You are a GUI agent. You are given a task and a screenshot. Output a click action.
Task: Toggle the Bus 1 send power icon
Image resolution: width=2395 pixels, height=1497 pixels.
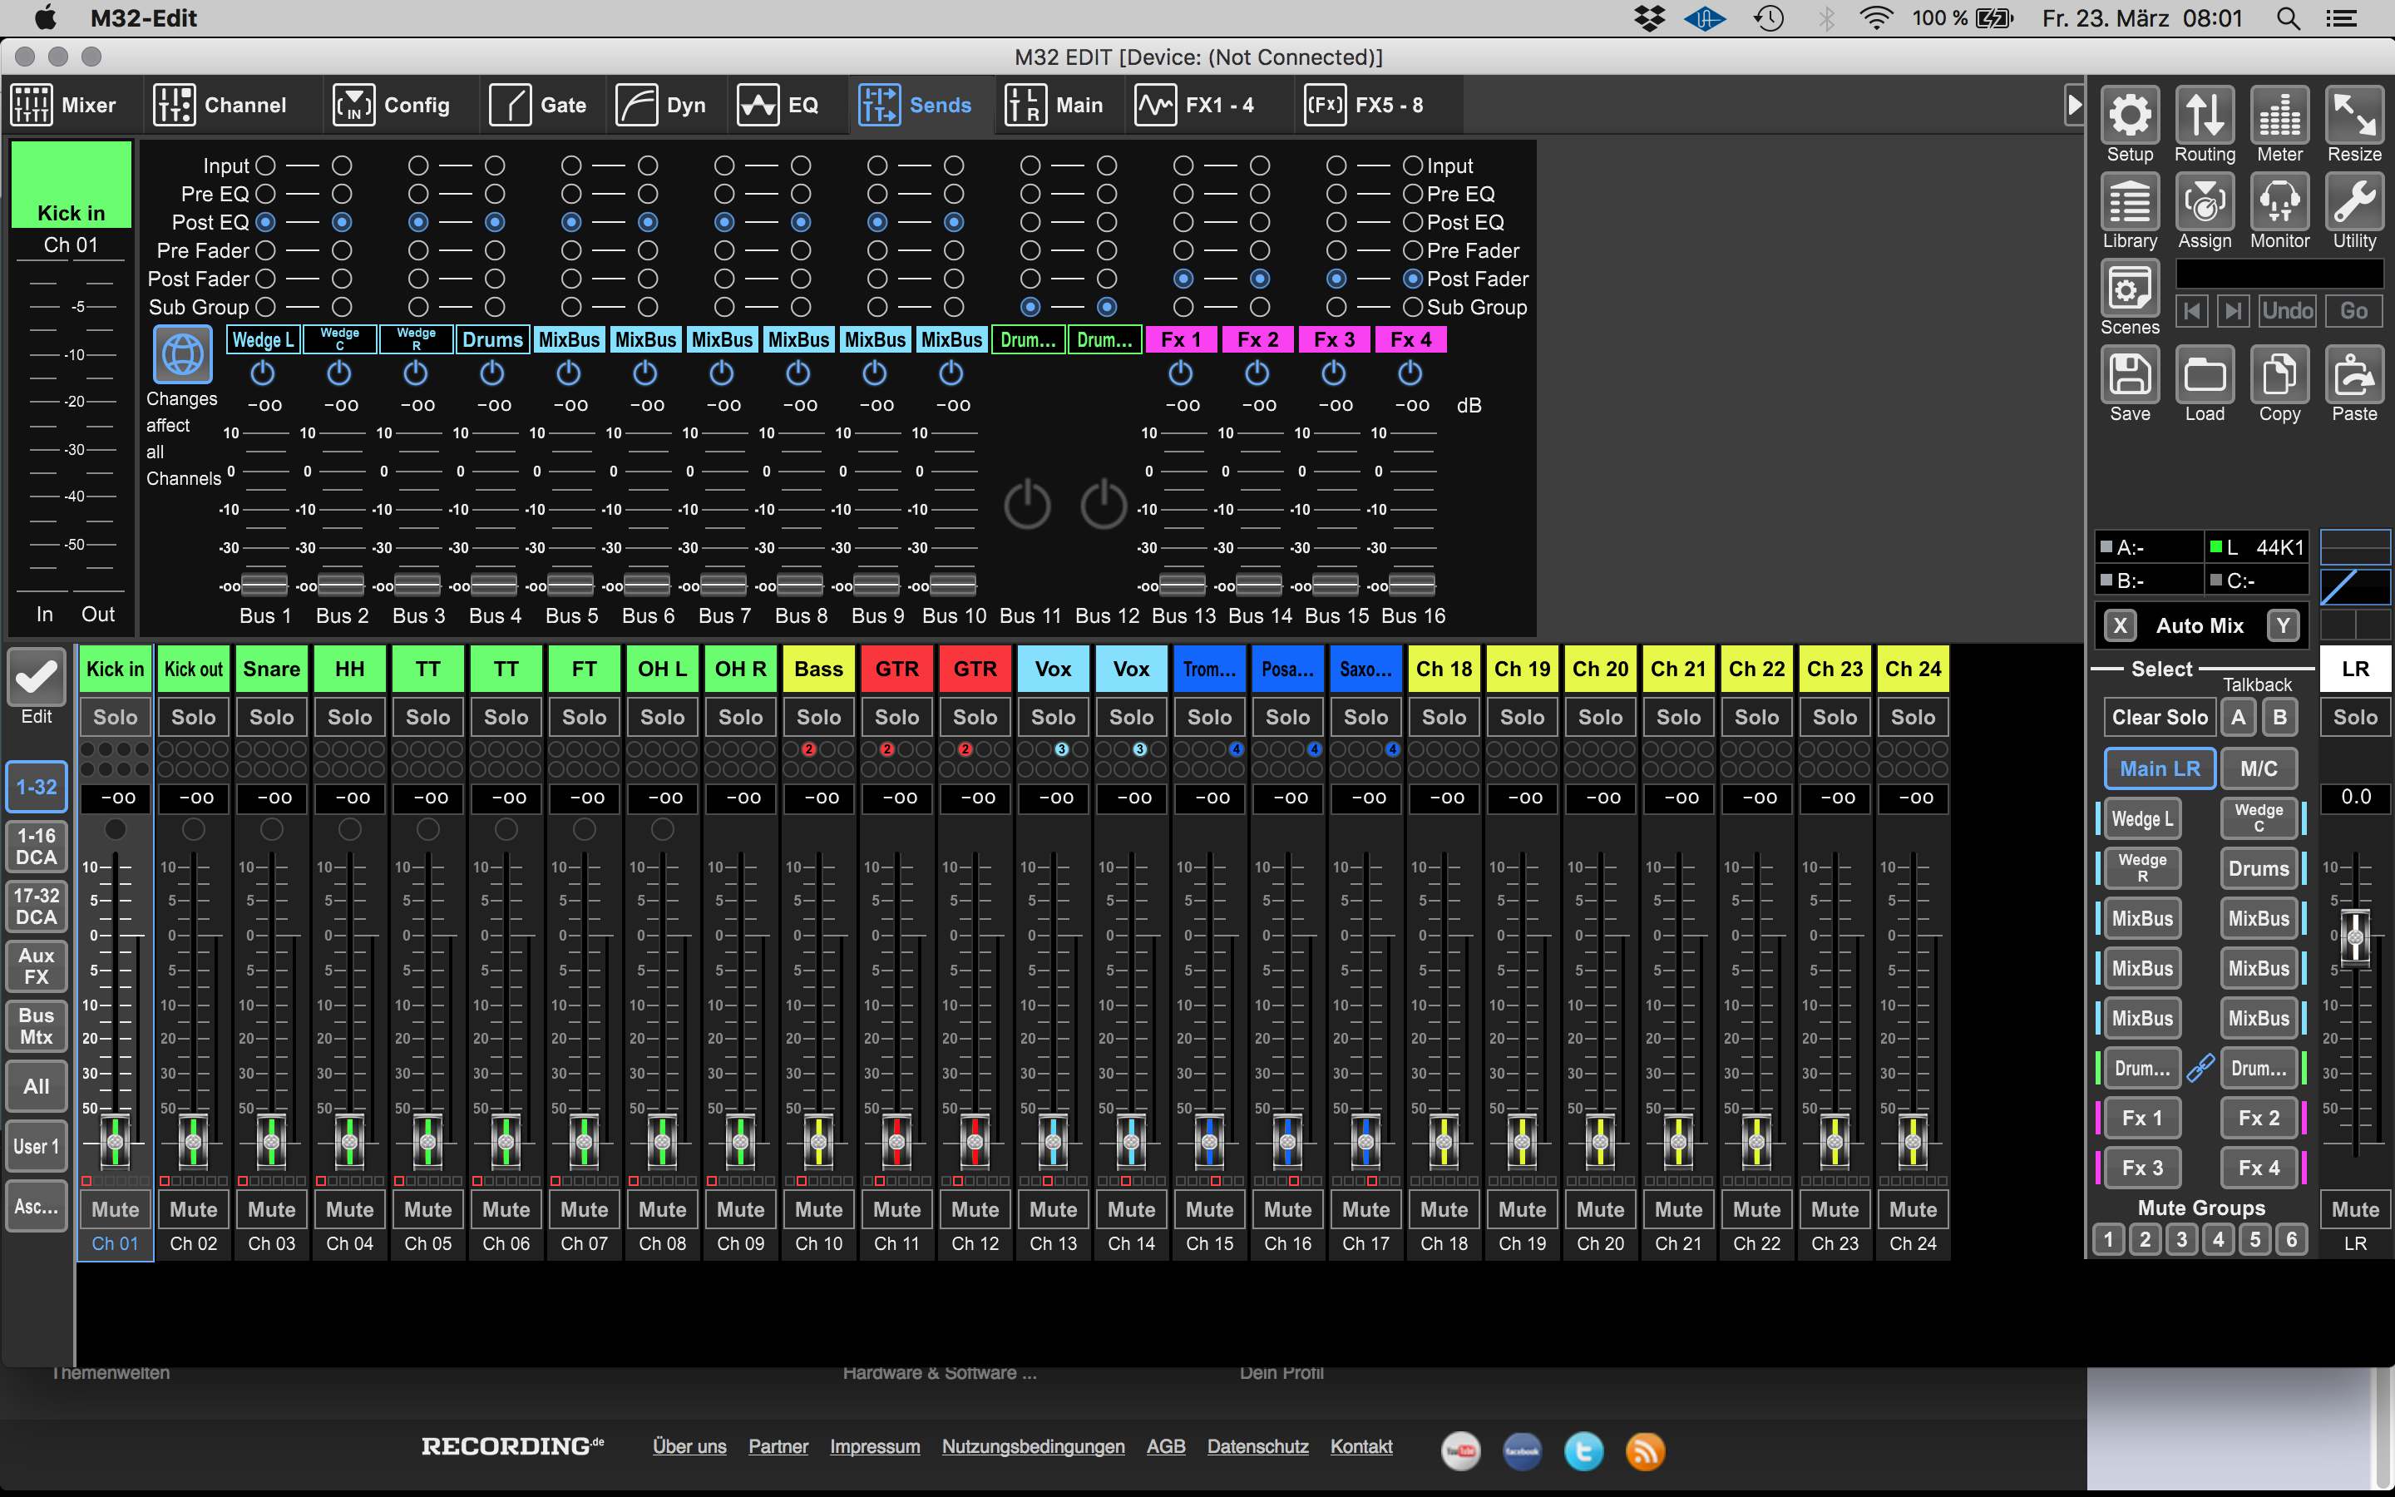pyautogui.click(x=262, y=373)
